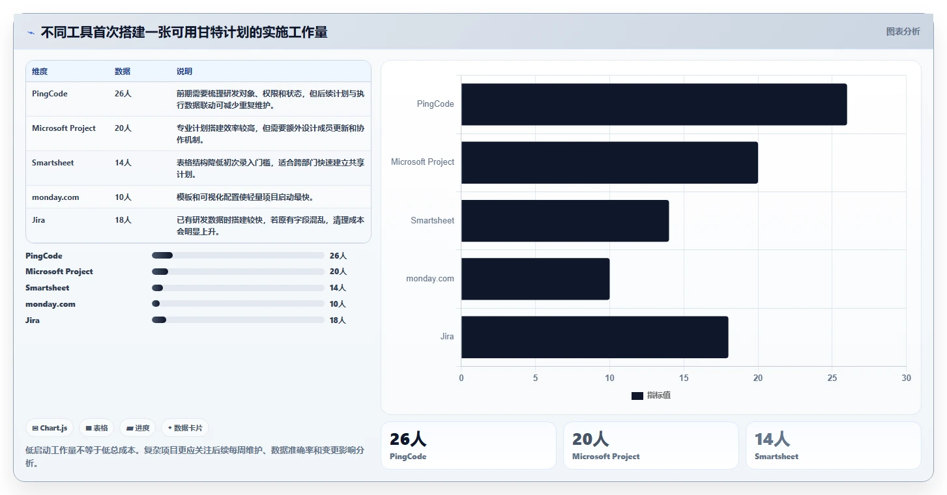Click the chart icon beside the page title
The height and width of the screenshot is (495, 947).
(x=31, y=33)
